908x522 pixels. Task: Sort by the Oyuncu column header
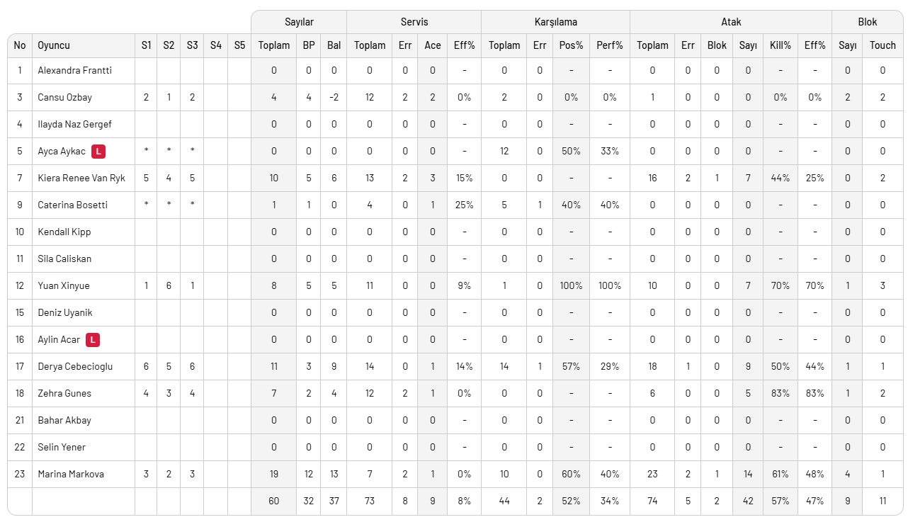(54, 45)
